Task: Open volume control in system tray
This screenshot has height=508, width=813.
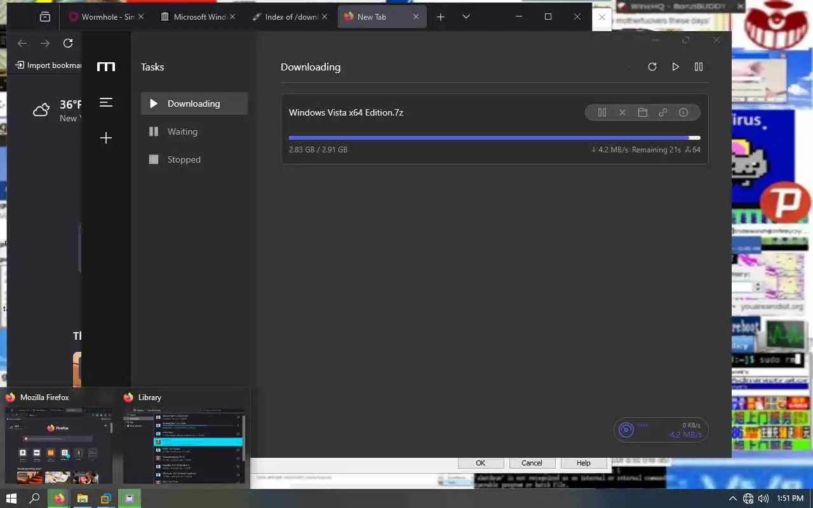Action: click(763, 499)
